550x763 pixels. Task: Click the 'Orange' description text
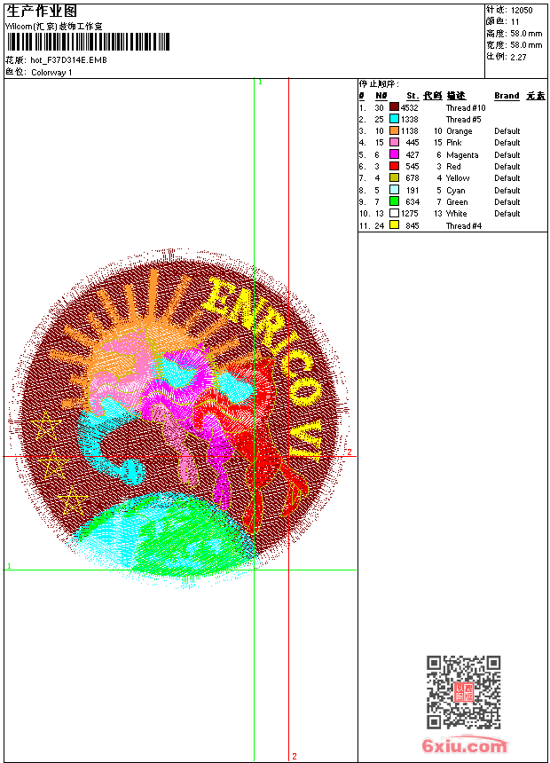coord(459,131)
